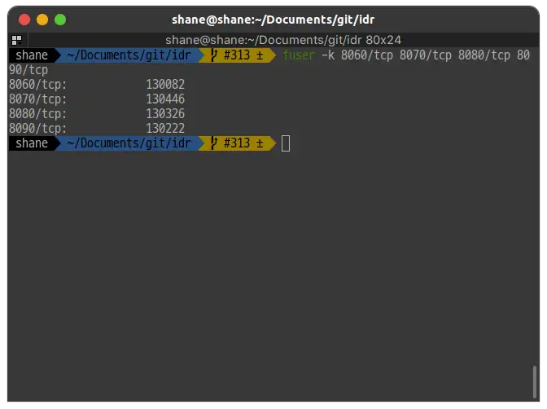Click the window title 'shane@shane:~/Documents/git/idr'
The width and height of the screenshot is (547, 409).
273,20
